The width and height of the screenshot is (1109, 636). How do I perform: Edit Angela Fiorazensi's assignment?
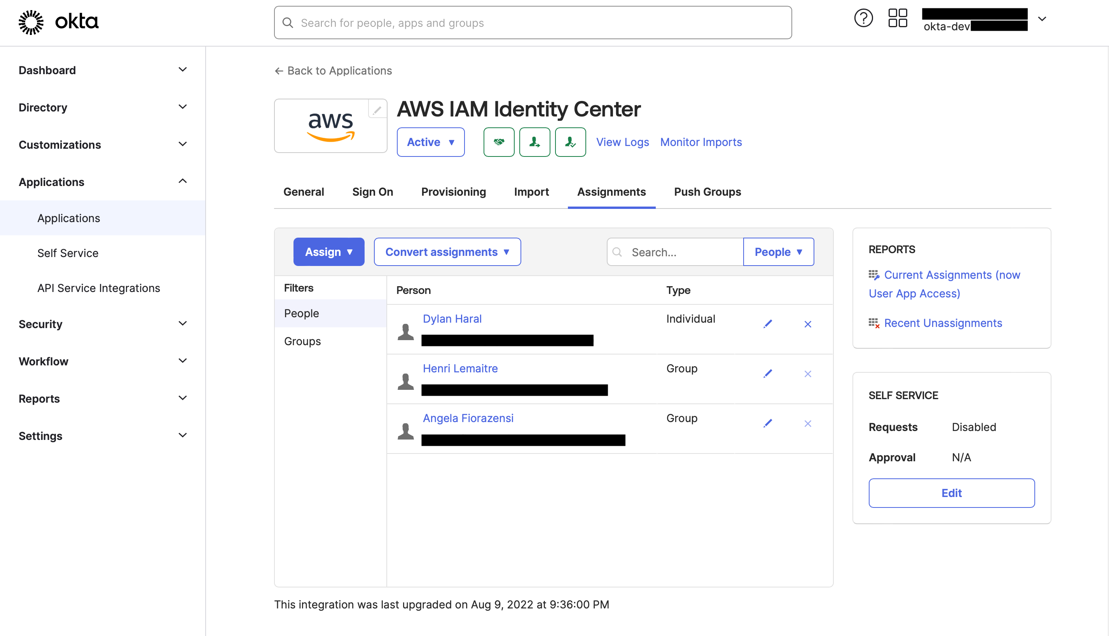coord(768,424)
